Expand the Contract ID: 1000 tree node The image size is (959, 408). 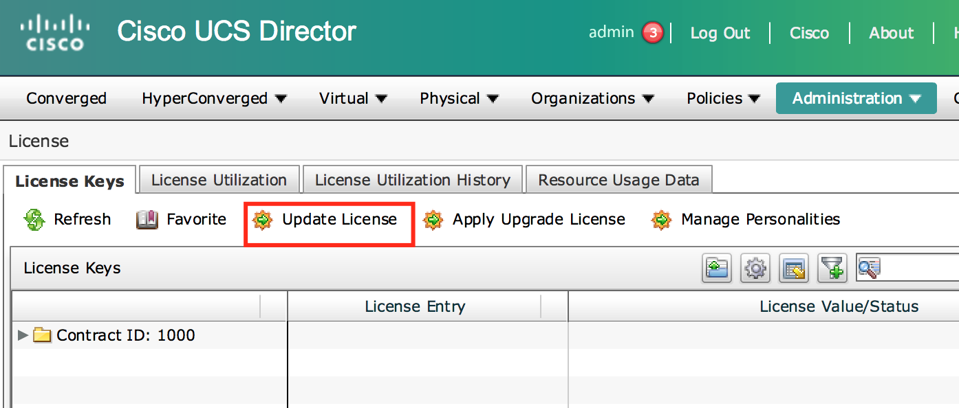(x=23, y=335)
